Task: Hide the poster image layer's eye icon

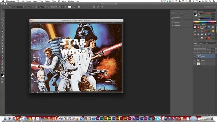Action: point(195,60)
